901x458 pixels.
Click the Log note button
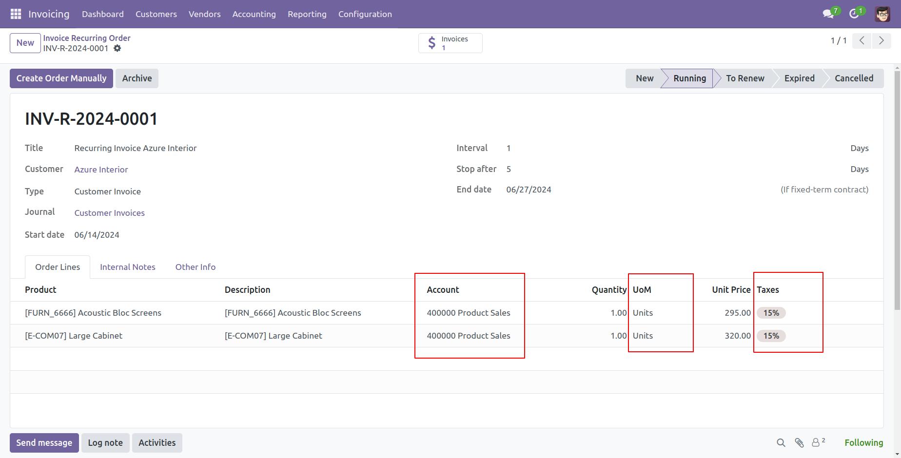(105, 443)
